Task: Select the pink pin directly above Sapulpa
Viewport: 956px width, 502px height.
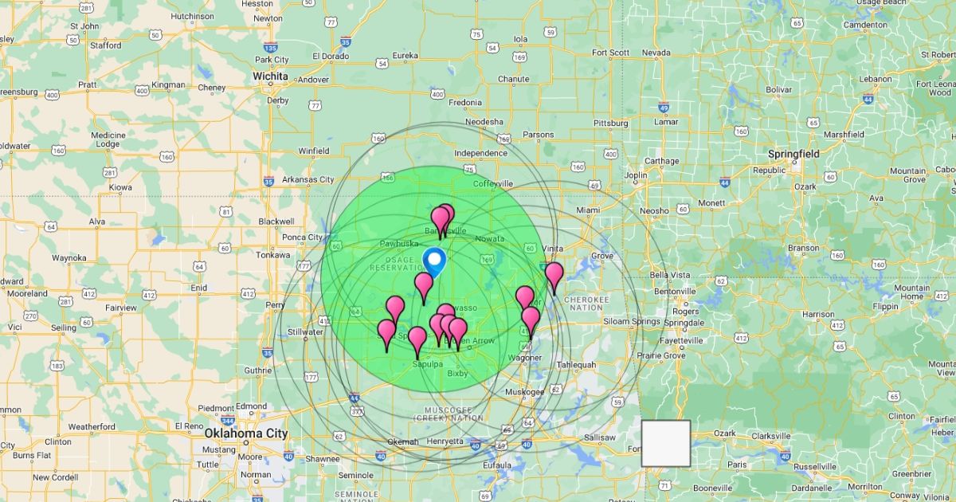Action: click(x=417, y=342)
